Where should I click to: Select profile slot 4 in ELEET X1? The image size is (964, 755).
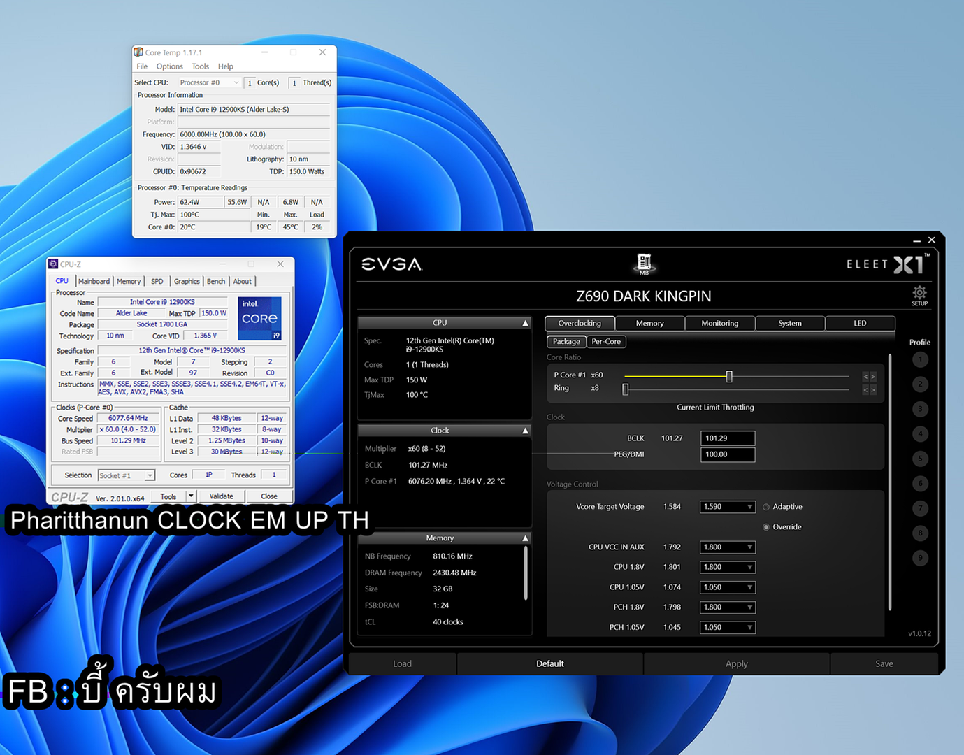(920, 434)
